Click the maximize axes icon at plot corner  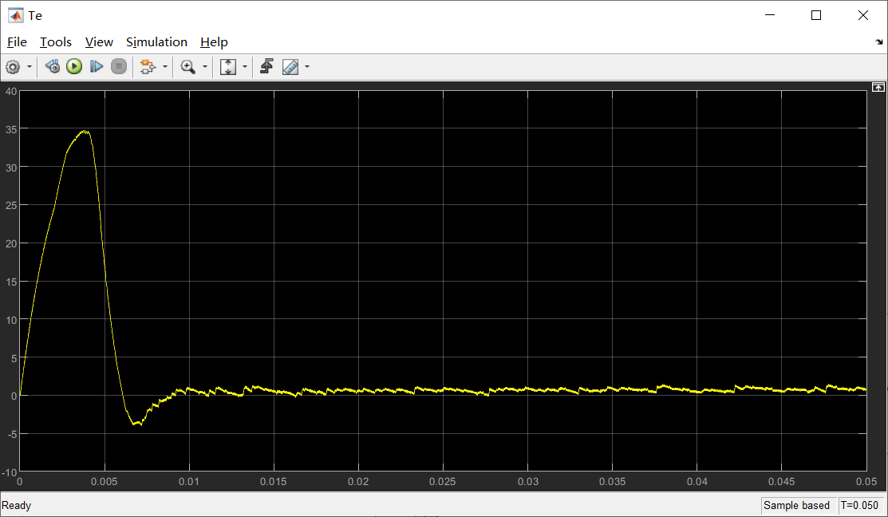(x=878, y=87)
